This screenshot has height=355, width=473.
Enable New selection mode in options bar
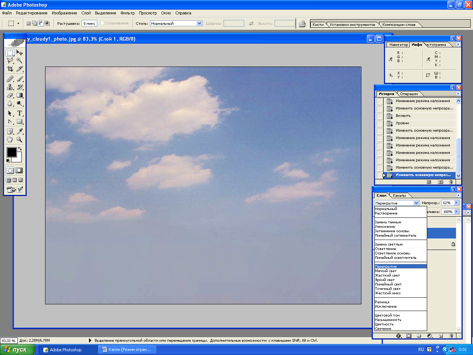pos(28,23)
